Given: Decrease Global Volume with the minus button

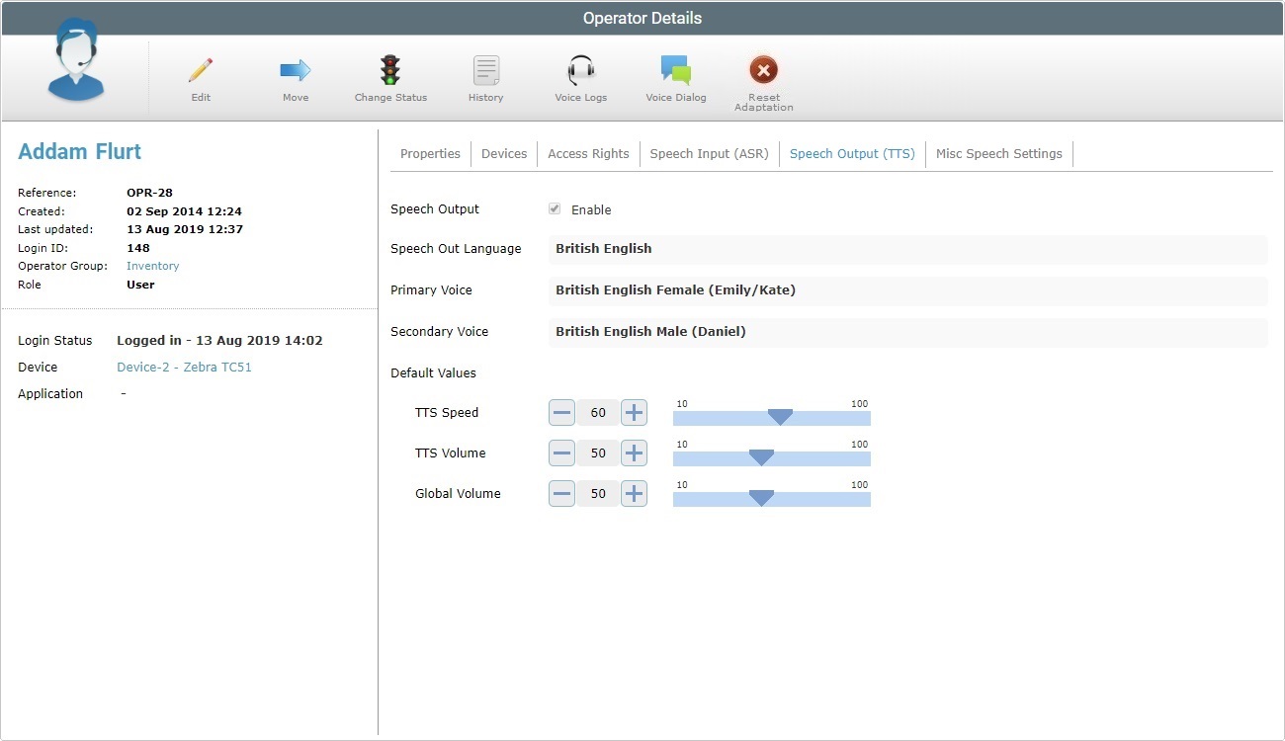Looking at the screenshot, I should click(x=561, y=493).
